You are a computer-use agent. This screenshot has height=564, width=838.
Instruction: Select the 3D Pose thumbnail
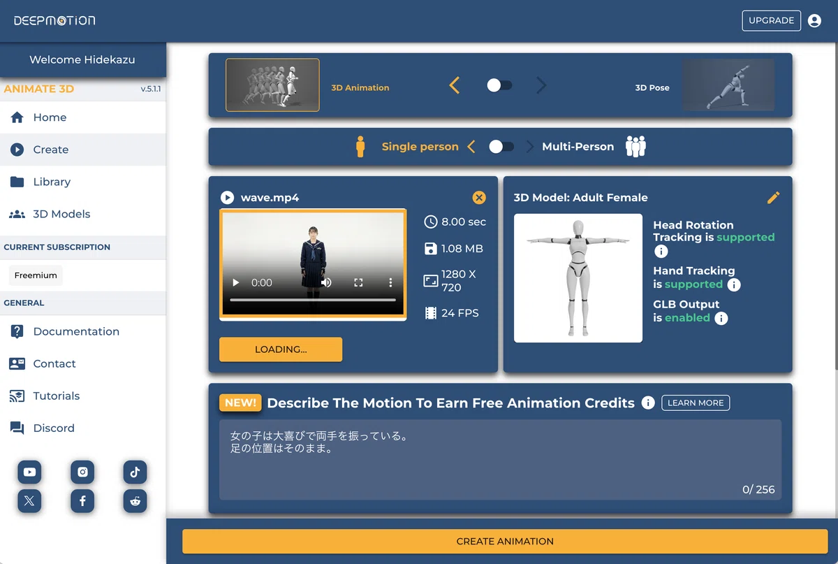click(x=728, y=85)
